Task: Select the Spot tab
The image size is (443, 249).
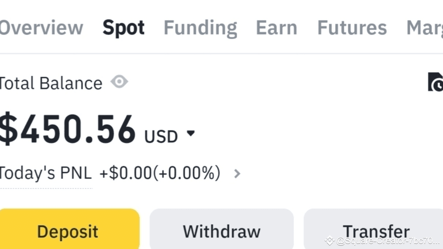Action: [124, 28]
